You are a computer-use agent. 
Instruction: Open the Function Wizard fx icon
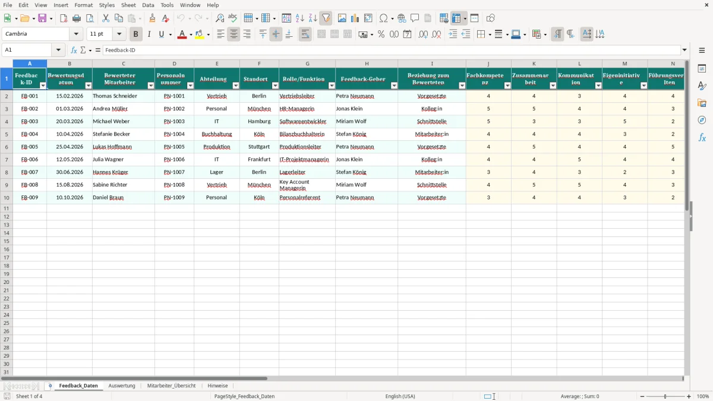(74, 50)
